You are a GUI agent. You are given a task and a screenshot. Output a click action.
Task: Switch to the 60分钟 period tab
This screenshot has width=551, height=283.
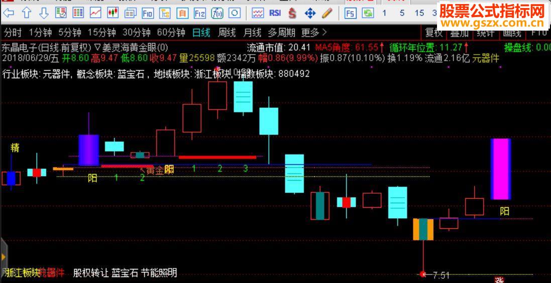(x=171, y=33)
